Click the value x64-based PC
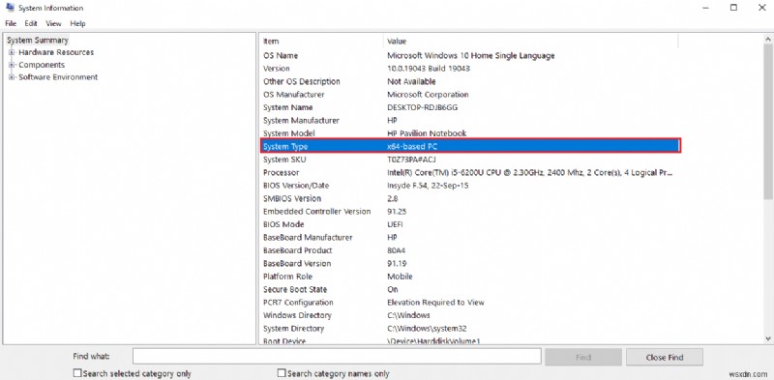Image resolution: width=774 pixels, height=380 pixels. click(412, 147)
